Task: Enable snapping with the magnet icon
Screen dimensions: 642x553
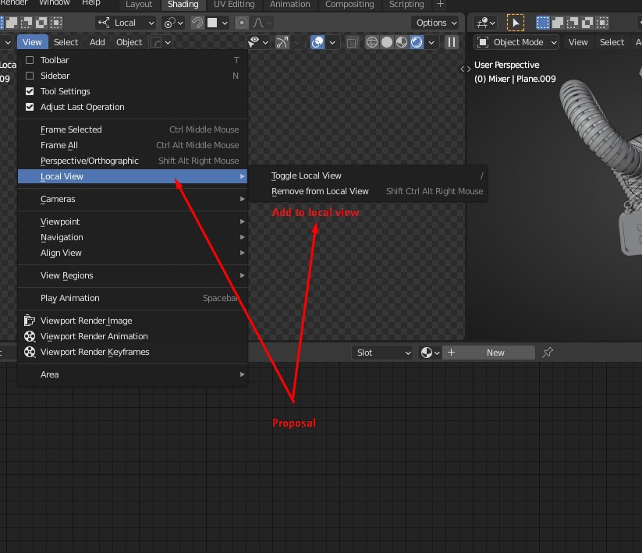Action: click(x=197, y=23)
